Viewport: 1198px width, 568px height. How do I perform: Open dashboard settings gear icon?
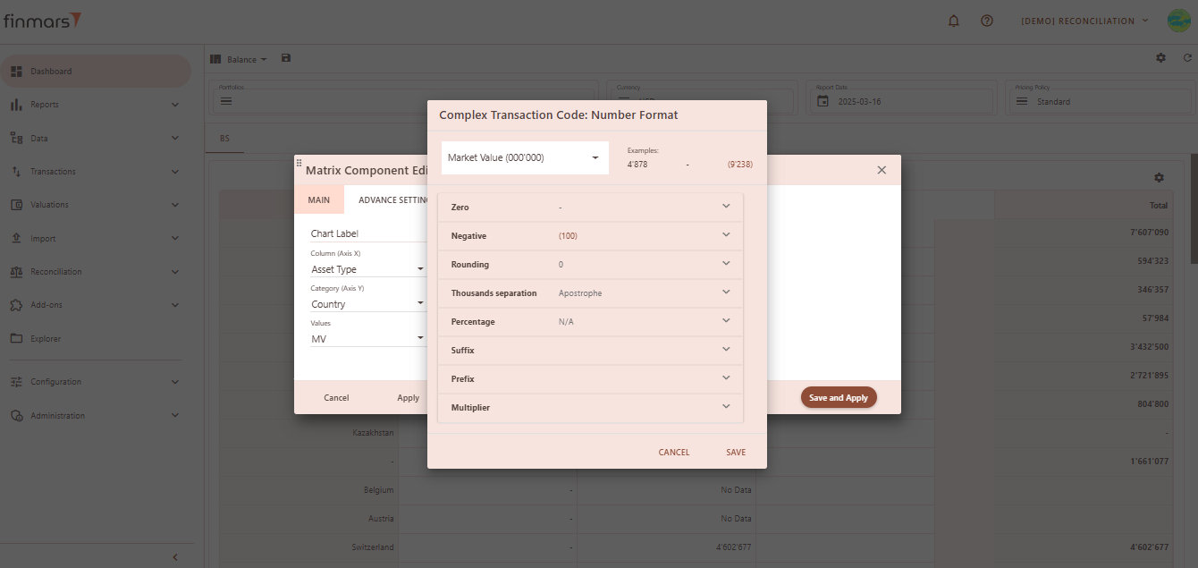(x=1160, y=58)
